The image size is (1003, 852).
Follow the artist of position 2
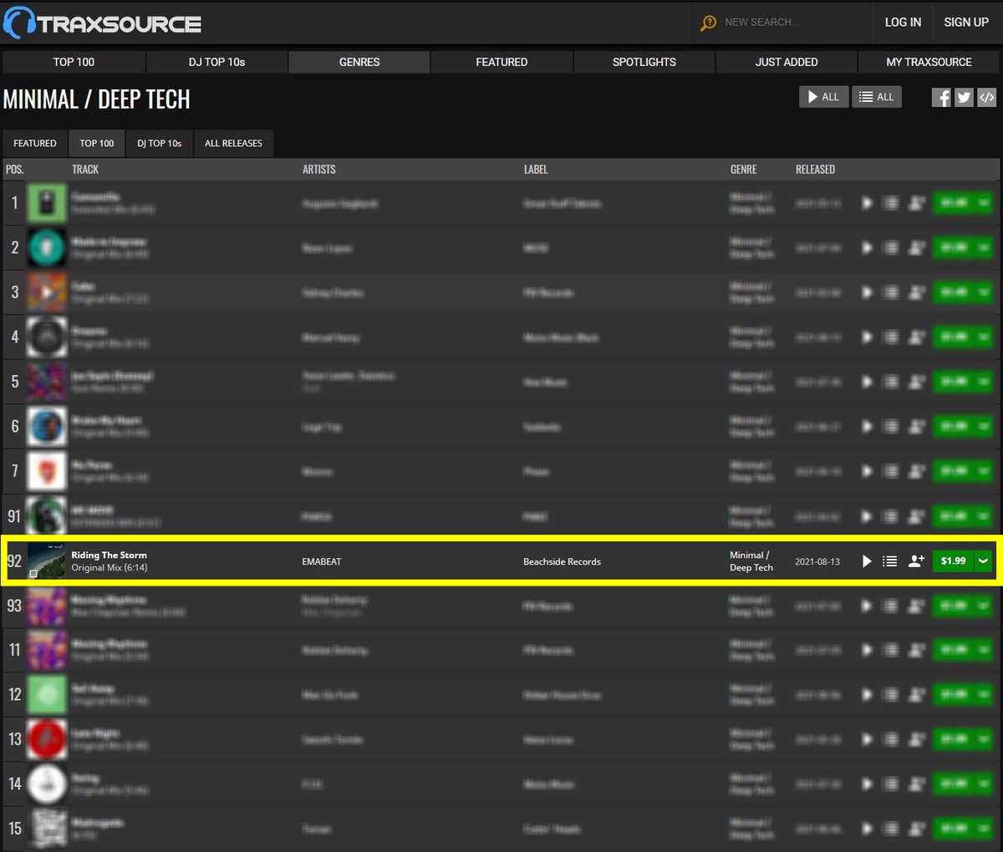click(x=916, y=248)
